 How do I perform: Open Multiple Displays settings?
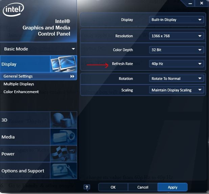19,84
